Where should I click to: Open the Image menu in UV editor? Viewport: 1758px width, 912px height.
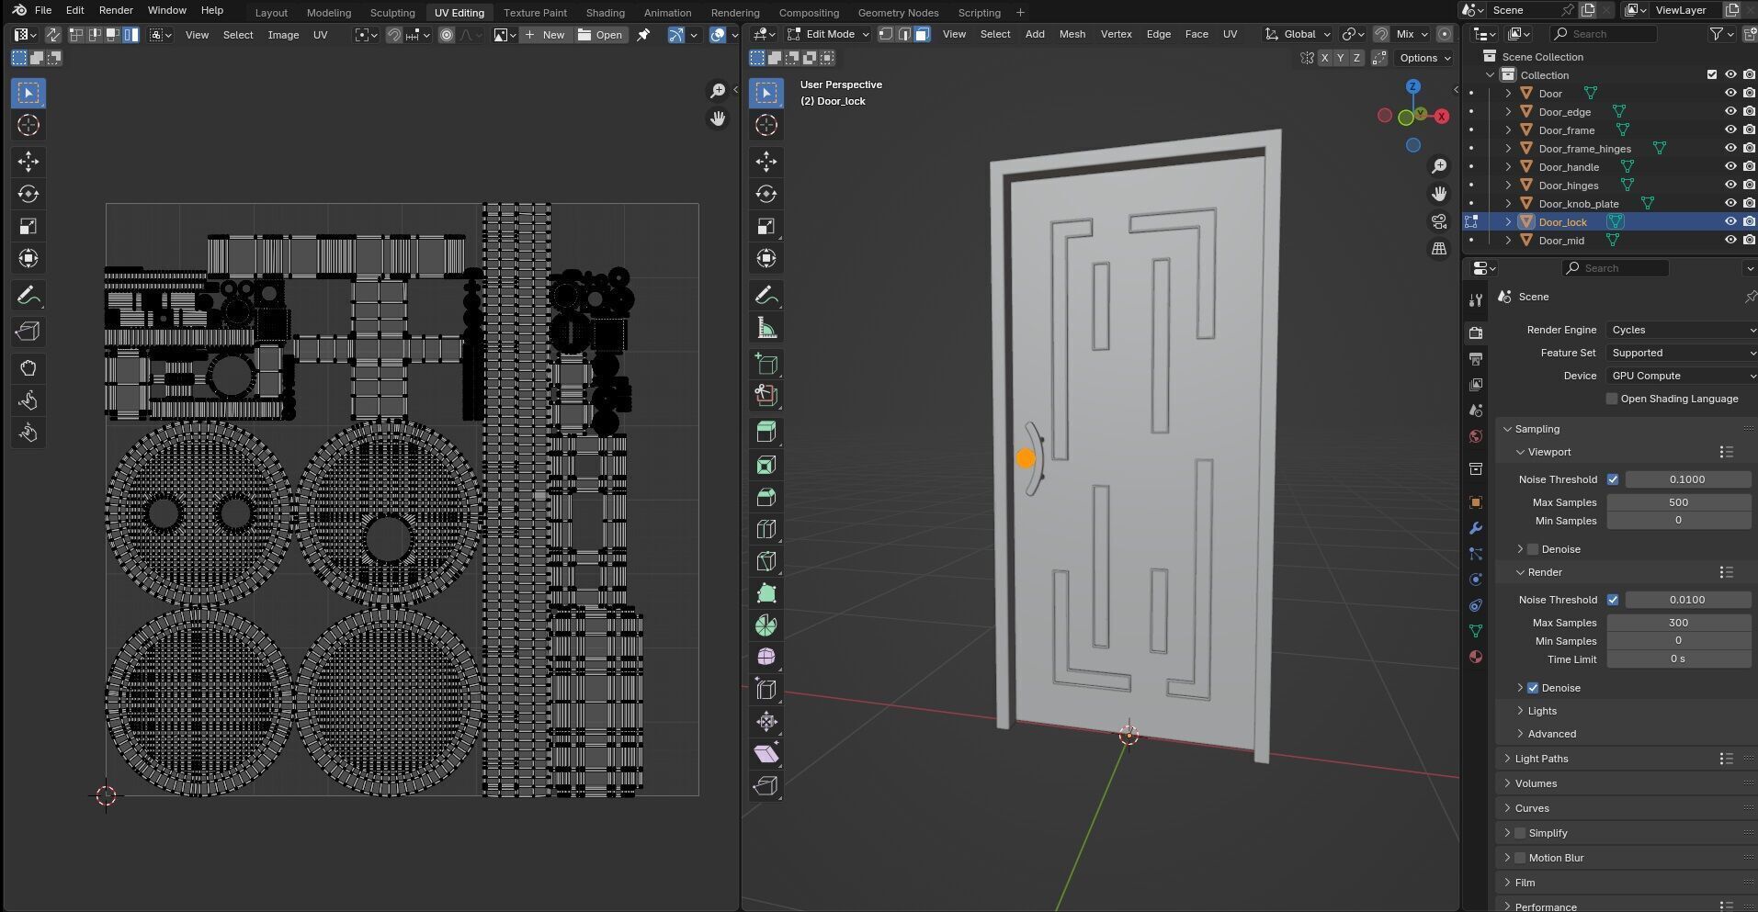tap(283, 35)
